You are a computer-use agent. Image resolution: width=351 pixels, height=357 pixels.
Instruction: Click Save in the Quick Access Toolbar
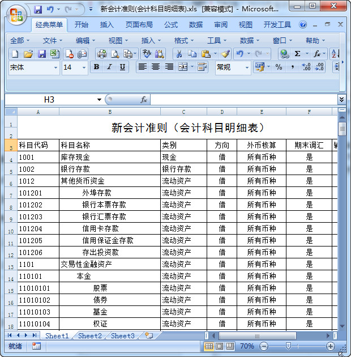tap(38, 9)
